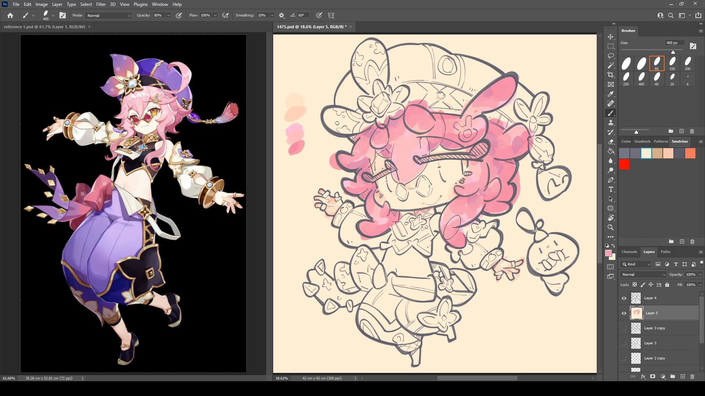The height and width of the screenshot is (396, 705).
Task: Pick the red swatch
Action: pyautogui.click(x=624, y=164)
